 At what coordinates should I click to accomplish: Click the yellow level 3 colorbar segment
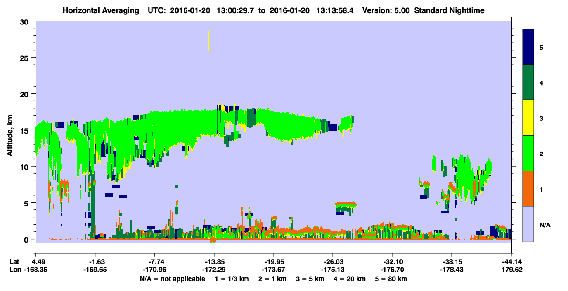pos(528,118)
